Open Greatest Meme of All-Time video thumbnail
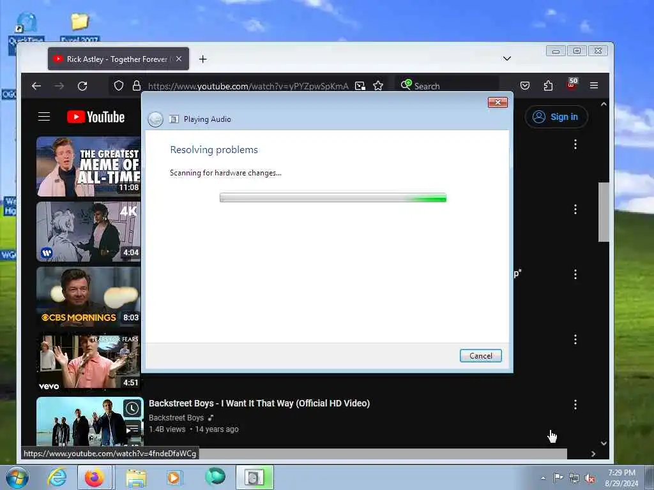The image size is (654, 490). (88, 167)
